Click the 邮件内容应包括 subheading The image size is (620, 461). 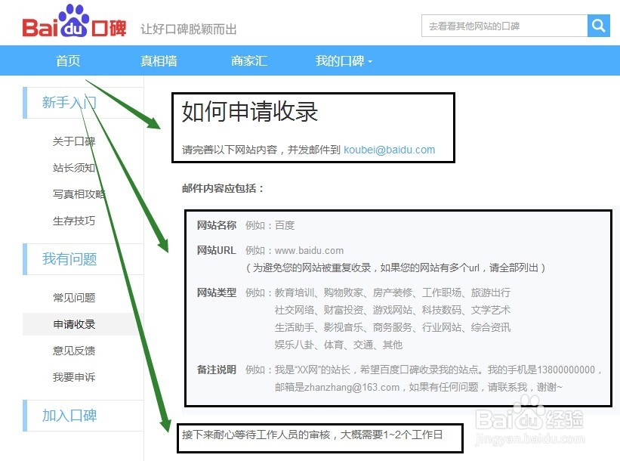(x=223, y=188)
